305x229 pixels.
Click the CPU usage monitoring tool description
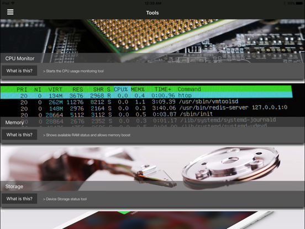tap(73, 71)
